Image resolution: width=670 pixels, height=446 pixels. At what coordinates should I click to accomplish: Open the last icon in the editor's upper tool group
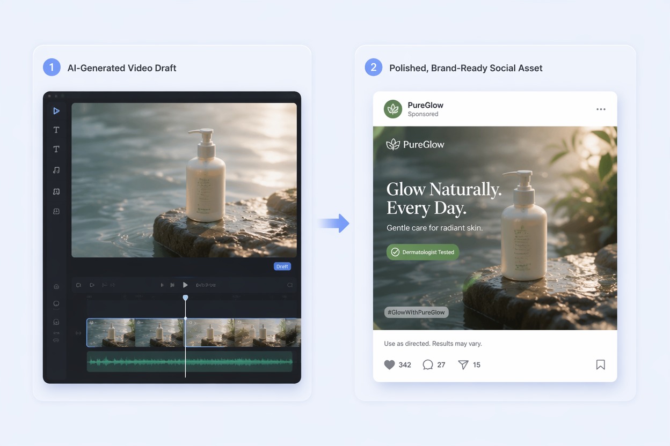[56, 211]
